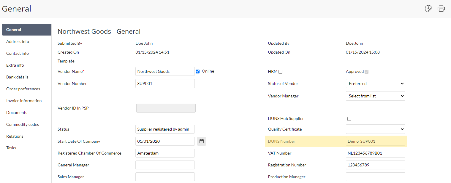Open Invoice information section
Screen dimensions: 451x183
coord(24,101)
